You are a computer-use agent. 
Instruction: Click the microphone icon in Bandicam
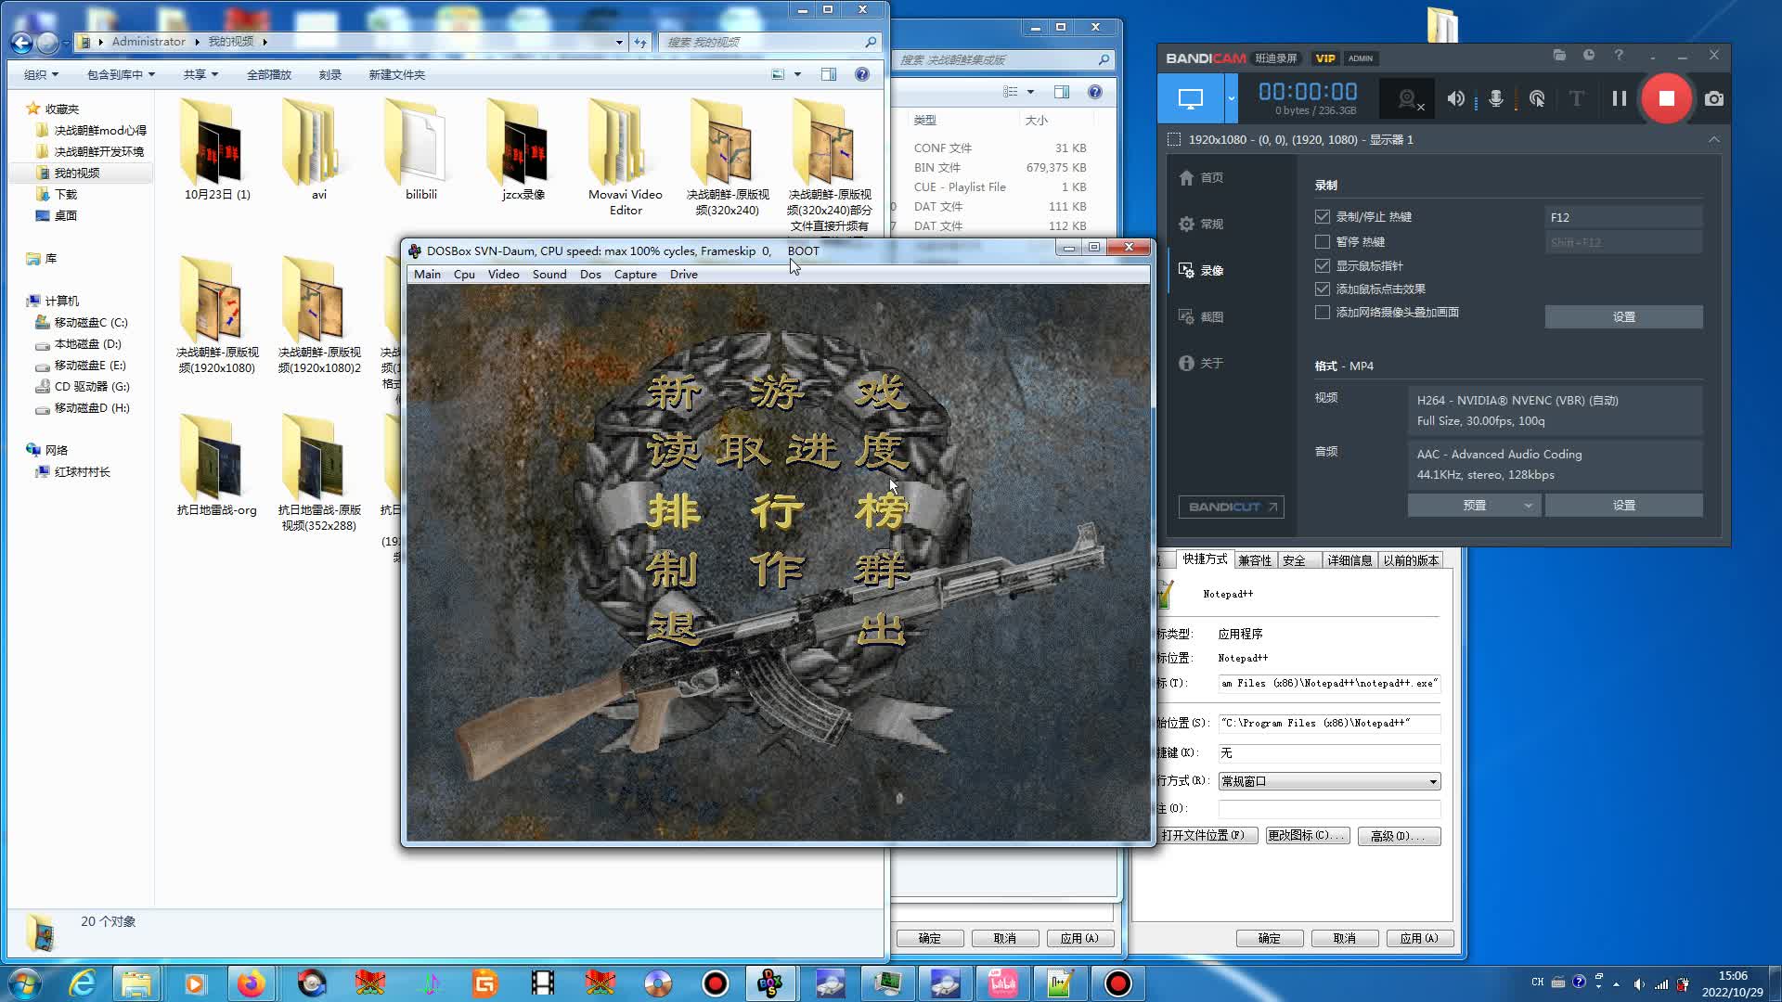[x=1496, y=98]
